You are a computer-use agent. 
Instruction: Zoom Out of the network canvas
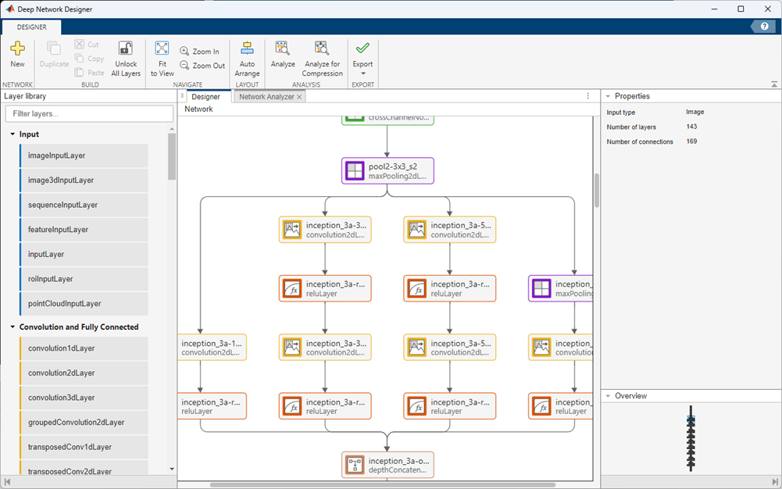coord(201,66)
